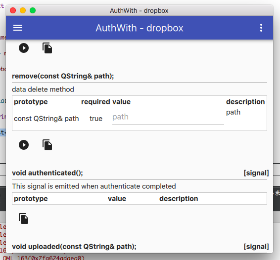
Task: Copy the remove method snippet
Action: [47, 145]
